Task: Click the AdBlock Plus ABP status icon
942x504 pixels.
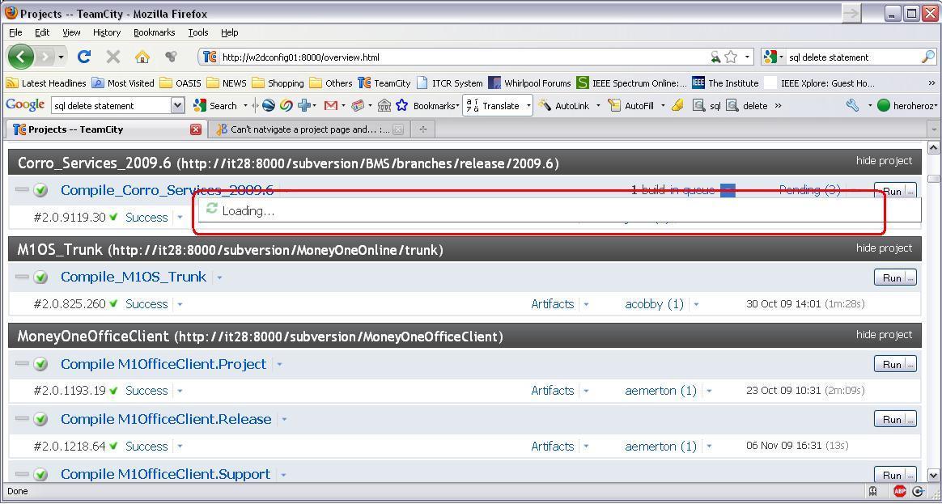Action: click(899, 491)
